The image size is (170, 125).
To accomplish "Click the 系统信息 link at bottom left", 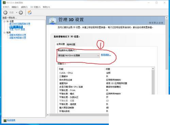I will pyautogui.click(x=11, y=120).
